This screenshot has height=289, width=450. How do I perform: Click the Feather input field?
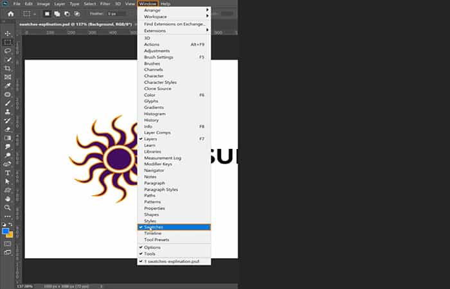116,13
